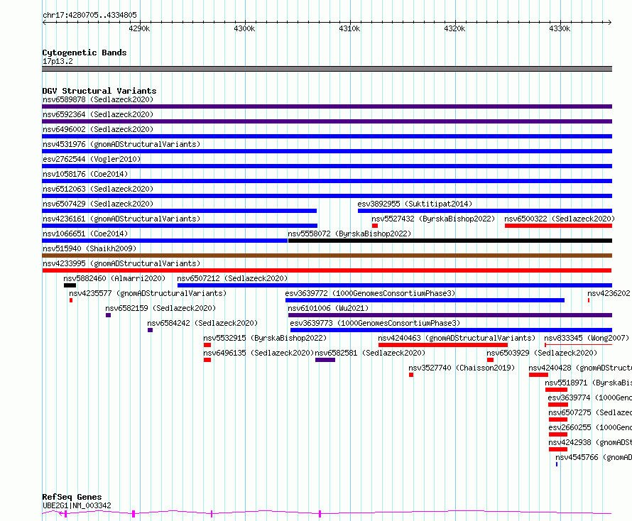Click the 4290k scale label
The height and width of the screenshot is (521, 632).
point(139,28)
